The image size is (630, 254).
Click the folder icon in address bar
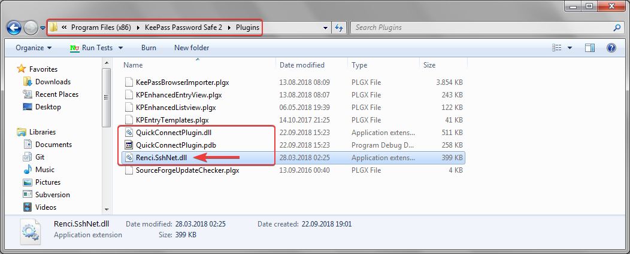coord(54,27)
